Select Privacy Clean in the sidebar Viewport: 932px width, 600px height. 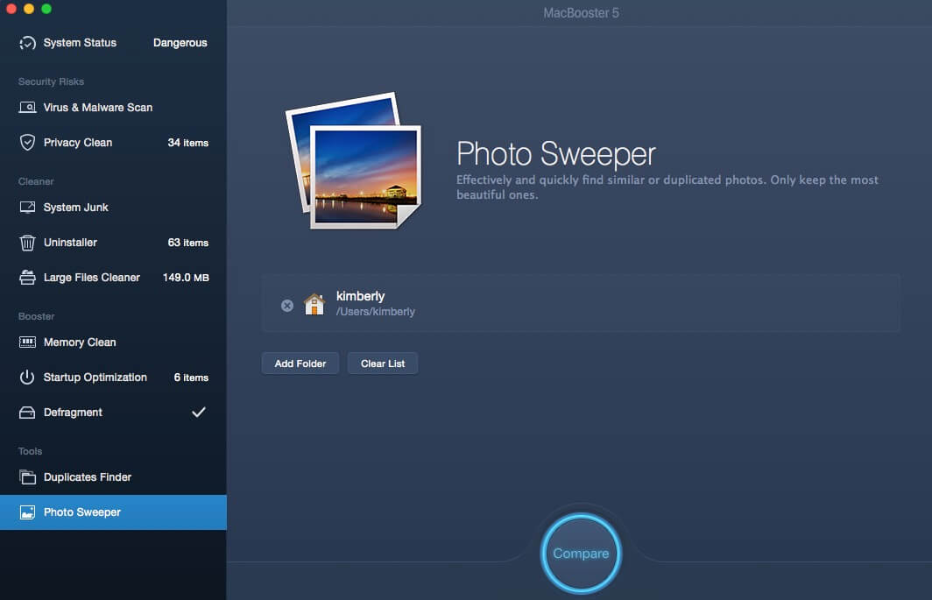click(x=113, y=143)
